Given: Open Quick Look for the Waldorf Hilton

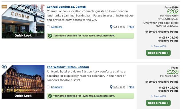Looking at the screenshot, I should [x=23, y=96].
